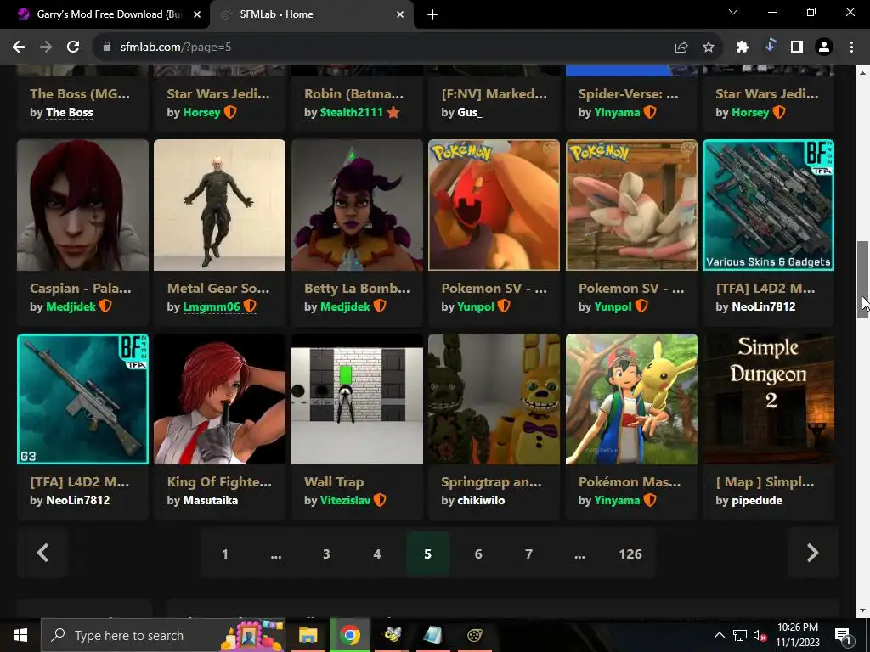Screen dimensions: 870x652
Task: Open the Simple Dungeon 2 map thumbnail
Action: 768,399
